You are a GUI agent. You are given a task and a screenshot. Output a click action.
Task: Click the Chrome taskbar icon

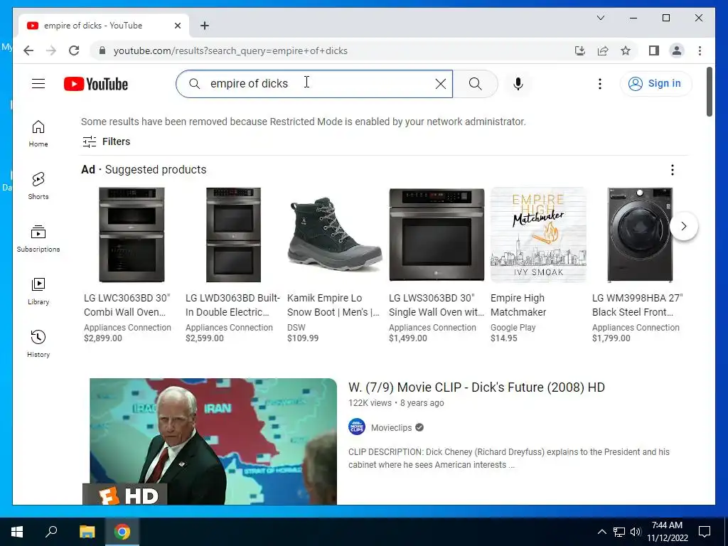tap(122, 532)
